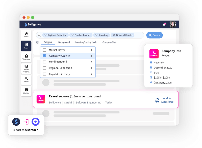Check the Market Mover trigger
The height and width of the screenshot is (148, 202).
[45, 49]
